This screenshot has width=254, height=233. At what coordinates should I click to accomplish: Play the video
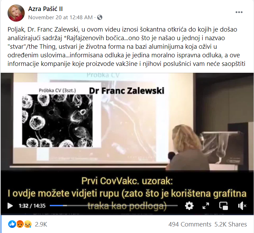pos(10,206)
